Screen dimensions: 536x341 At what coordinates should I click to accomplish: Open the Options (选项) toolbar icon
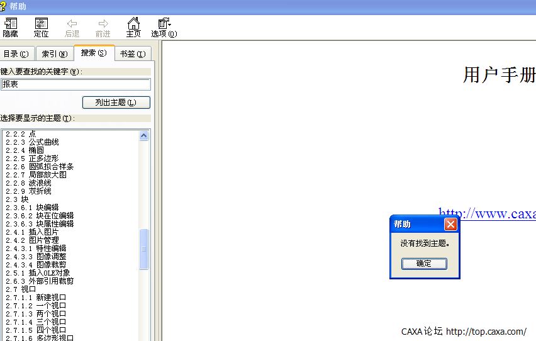tap(164, 27)
